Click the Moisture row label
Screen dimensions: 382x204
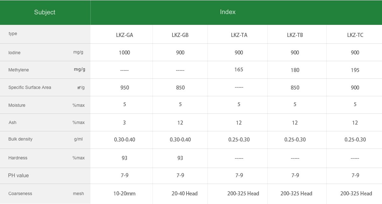[x=17, y=105]
